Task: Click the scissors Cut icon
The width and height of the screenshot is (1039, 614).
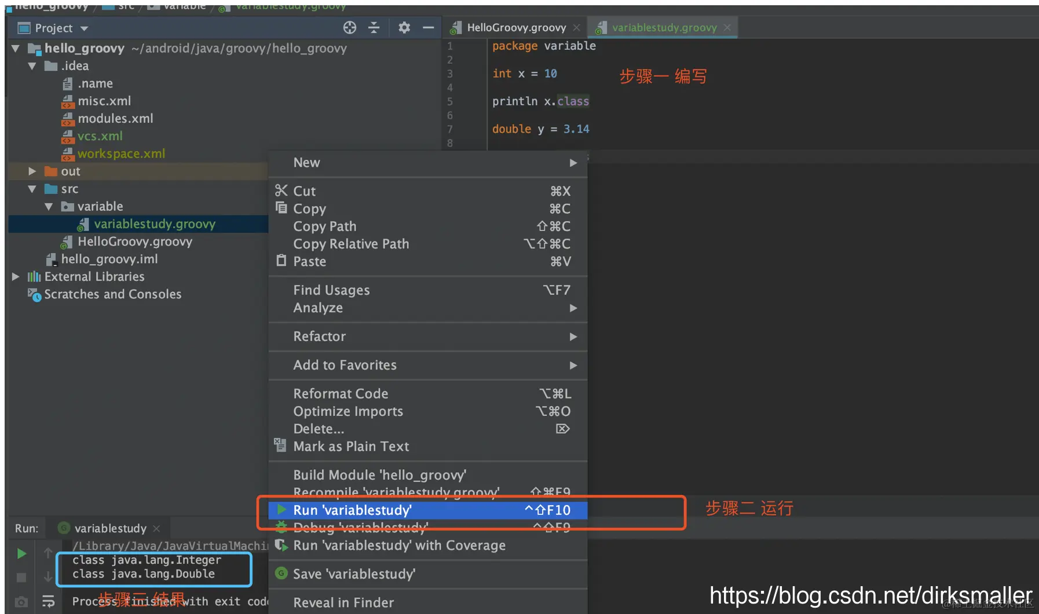Action: (281, 191)
